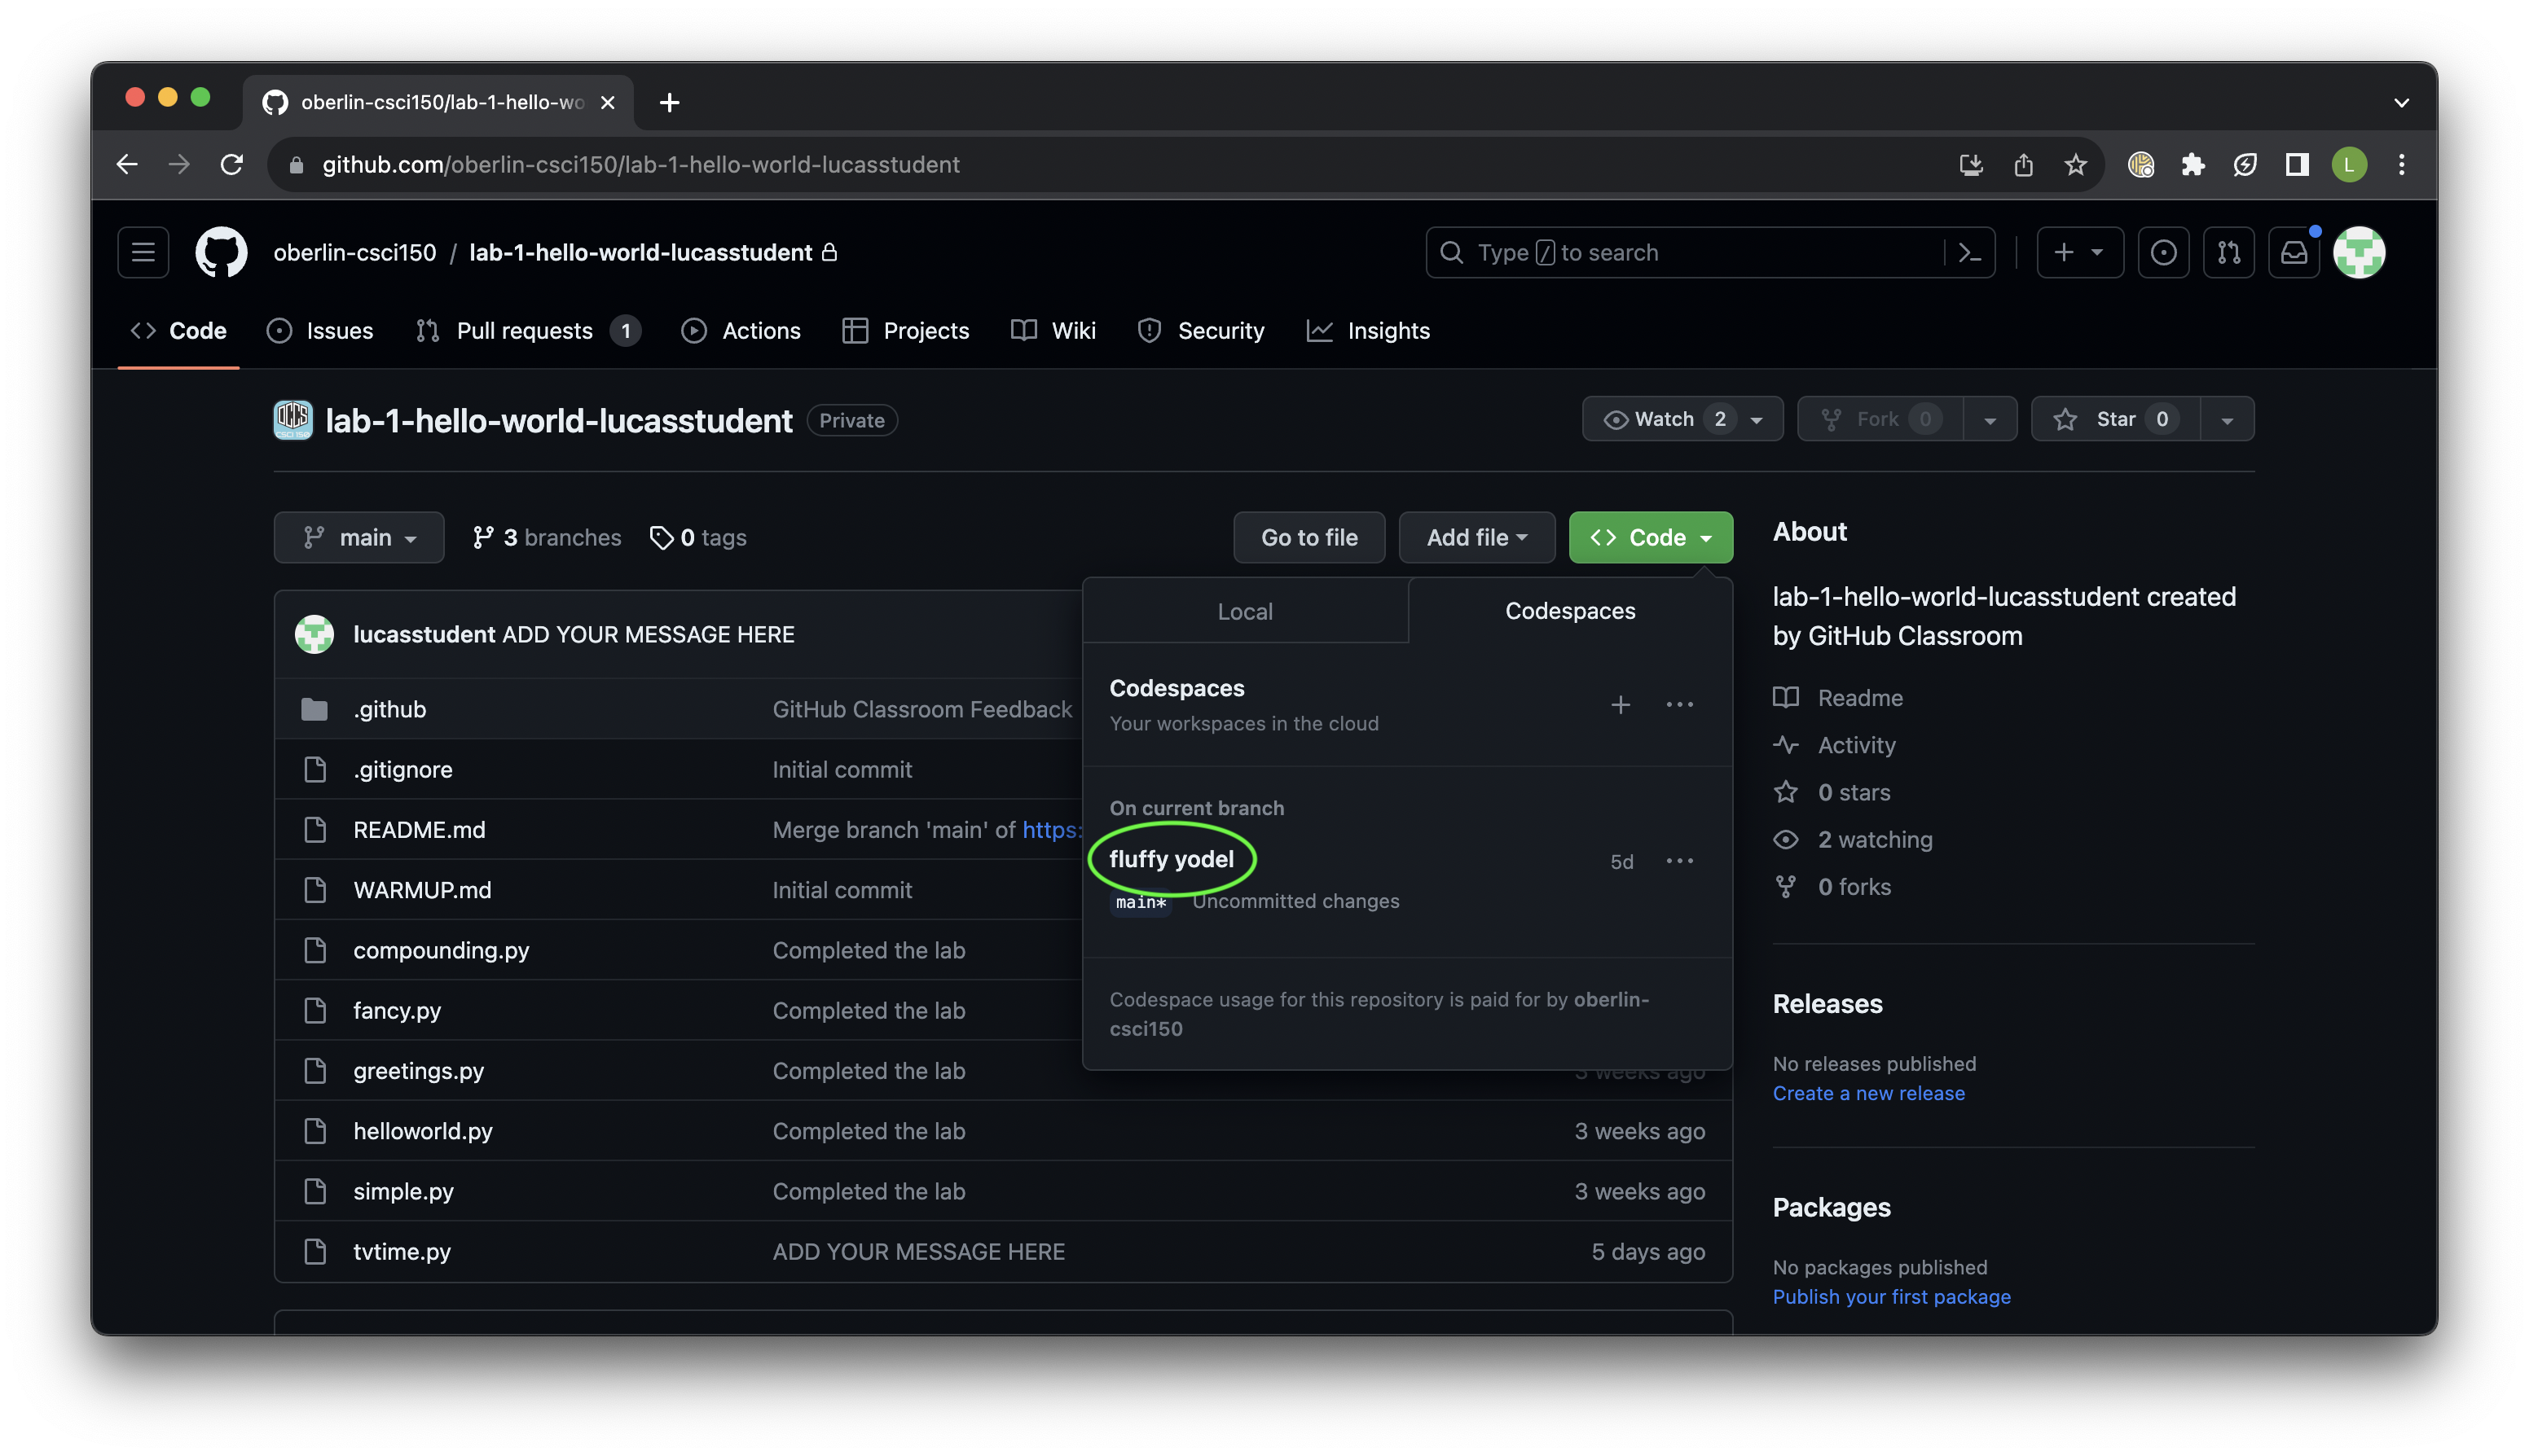This screenshot has height=1456, width=2529.
Task: Toggle Watch on this repository
Action: pyautogui.click(x=1682, y=419)
